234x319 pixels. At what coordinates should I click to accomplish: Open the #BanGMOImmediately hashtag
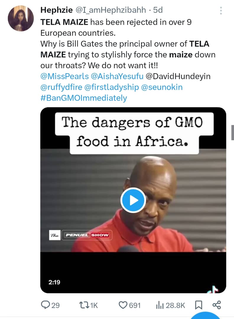84,98
